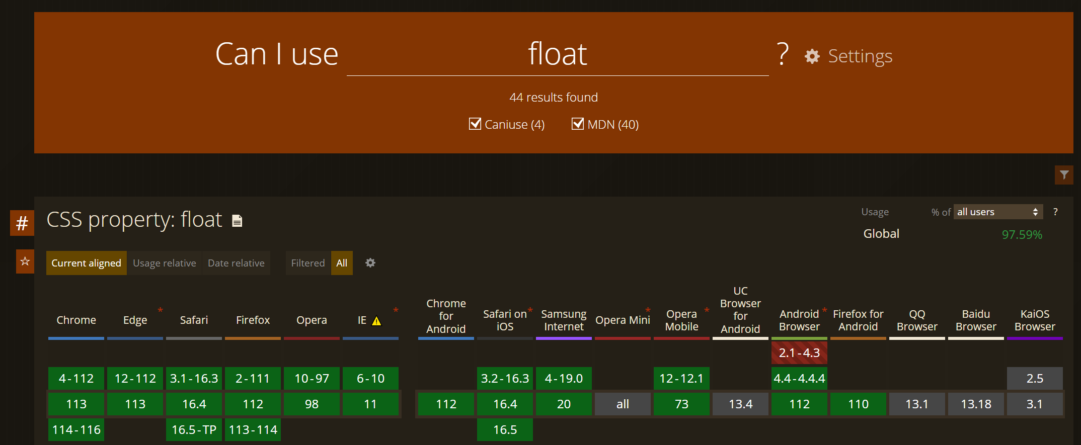The image size is (1081, 445).
Task: Click the 97.59% global usage value
Action: [1022, 234]
